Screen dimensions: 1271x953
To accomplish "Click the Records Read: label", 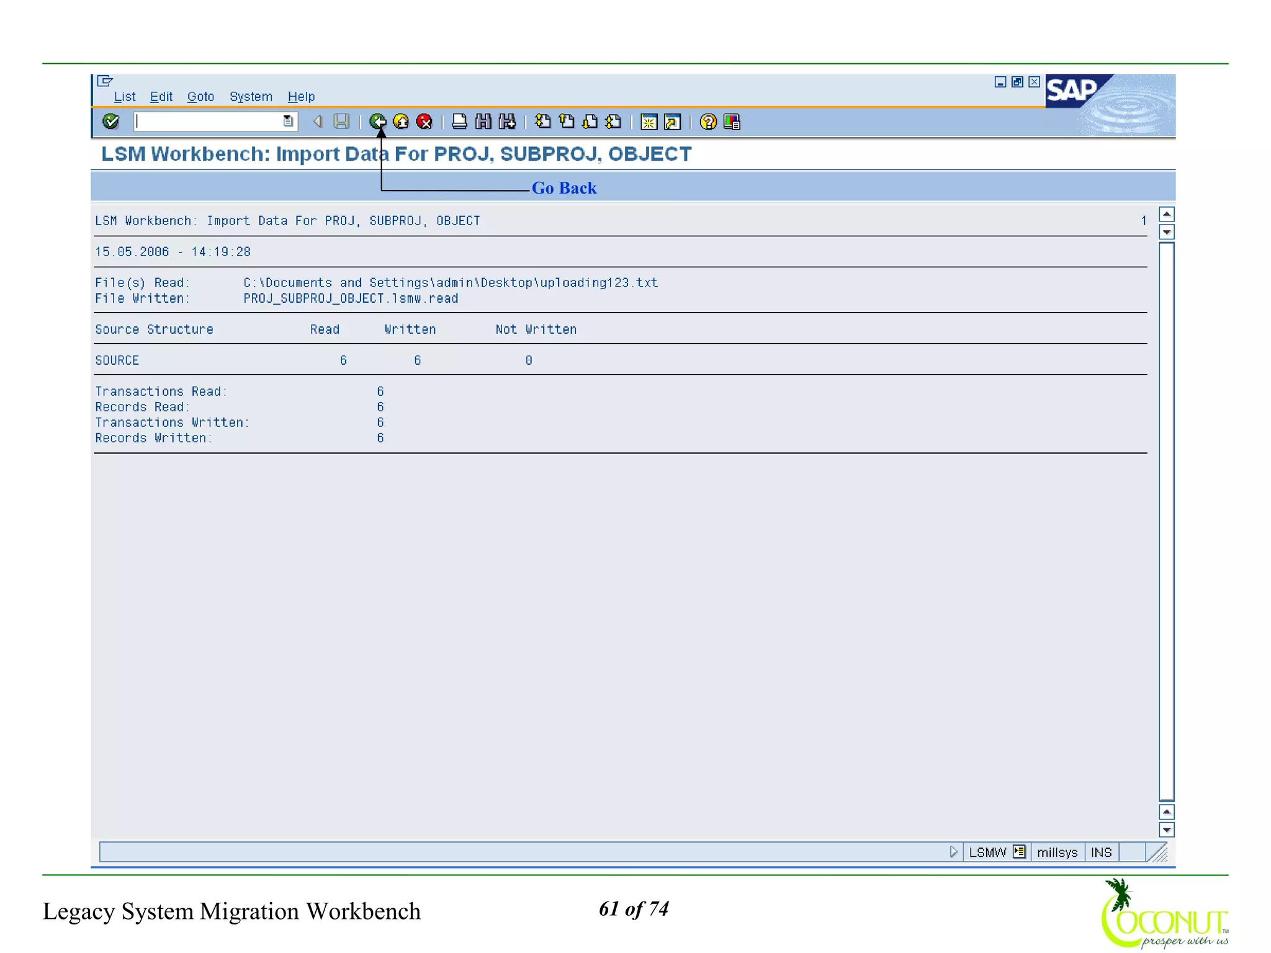I will 143,407.
